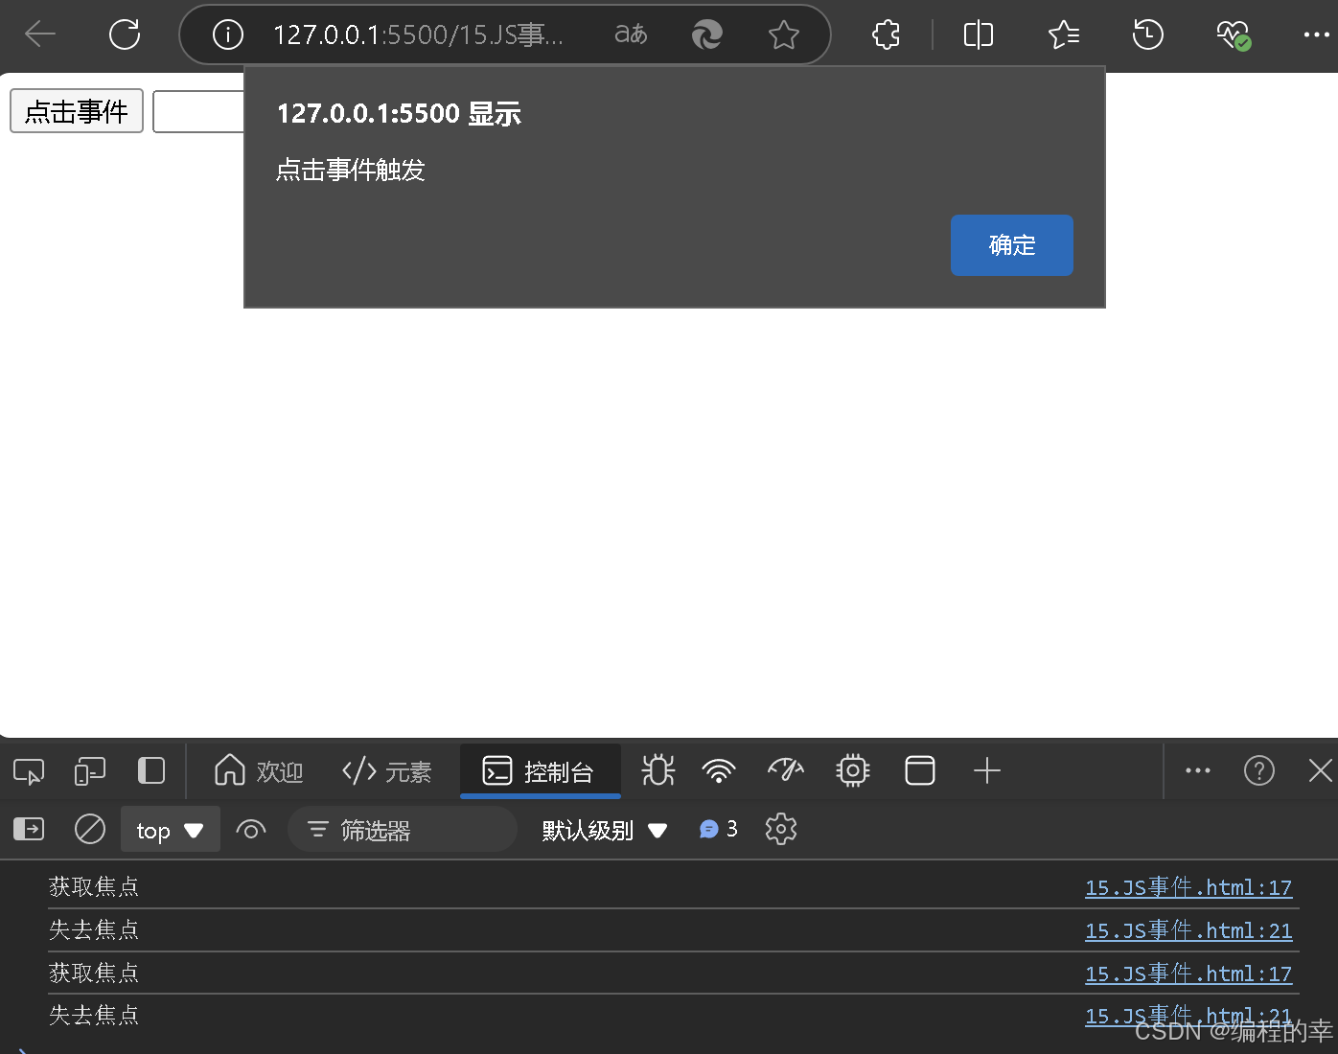Click the 筛选器 filter input

pos(403,830)
